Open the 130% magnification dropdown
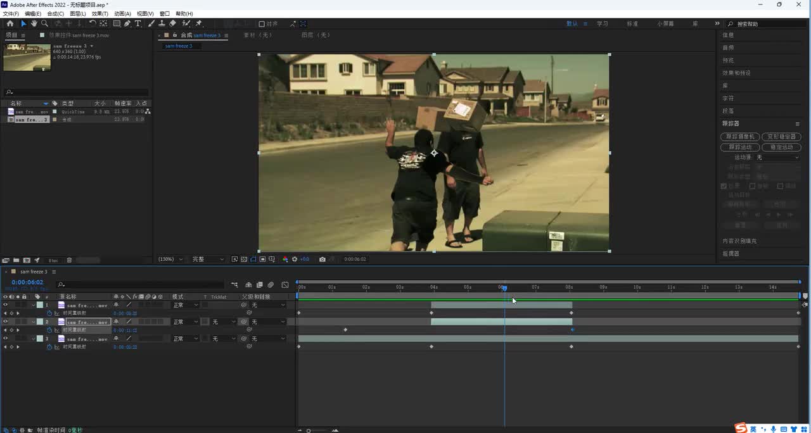811x433 pixels. [170, 259]
